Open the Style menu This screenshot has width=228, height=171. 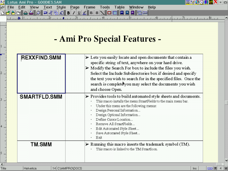point(61,7)
